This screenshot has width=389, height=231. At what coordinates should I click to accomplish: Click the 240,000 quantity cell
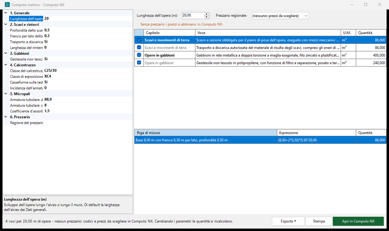(x=371, y=63)
